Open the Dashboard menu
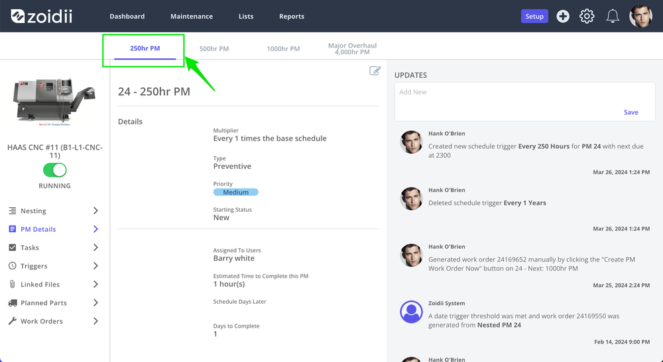The image size is (663, 362). 127,16
